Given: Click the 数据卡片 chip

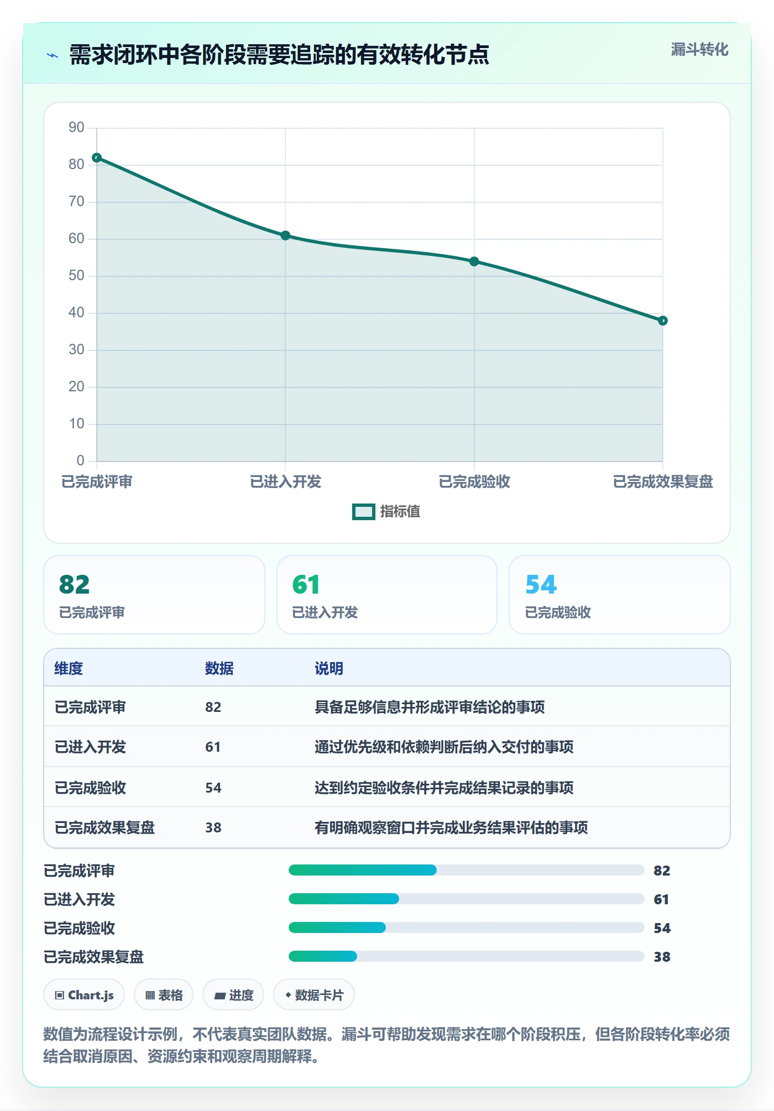Looking at the screenshot, I should coord(314,995).
